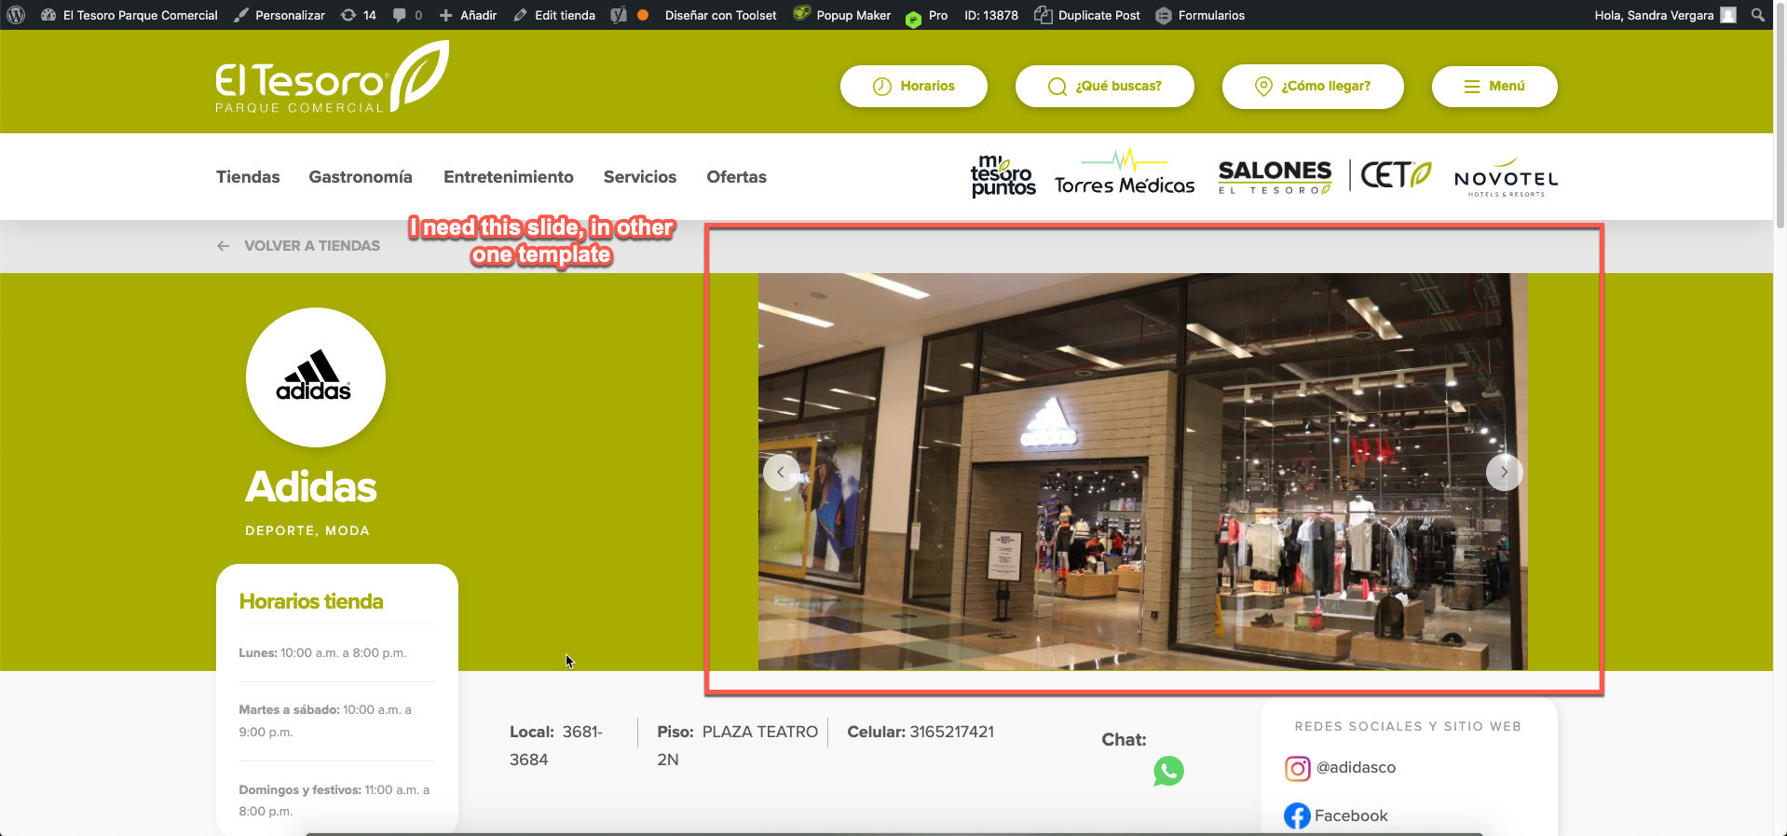Navigate to Entretenimiento

pyautogui.click(x=509, y=177)
